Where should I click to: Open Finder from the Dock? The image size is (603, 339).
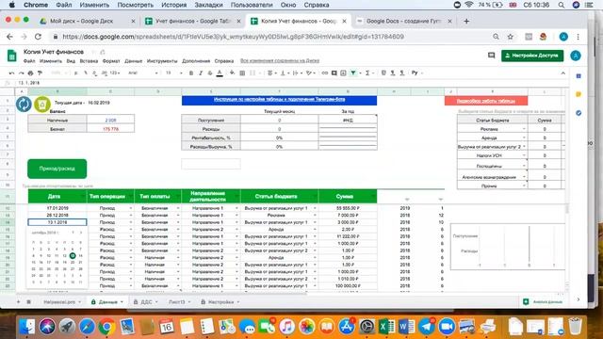point(27,327)
